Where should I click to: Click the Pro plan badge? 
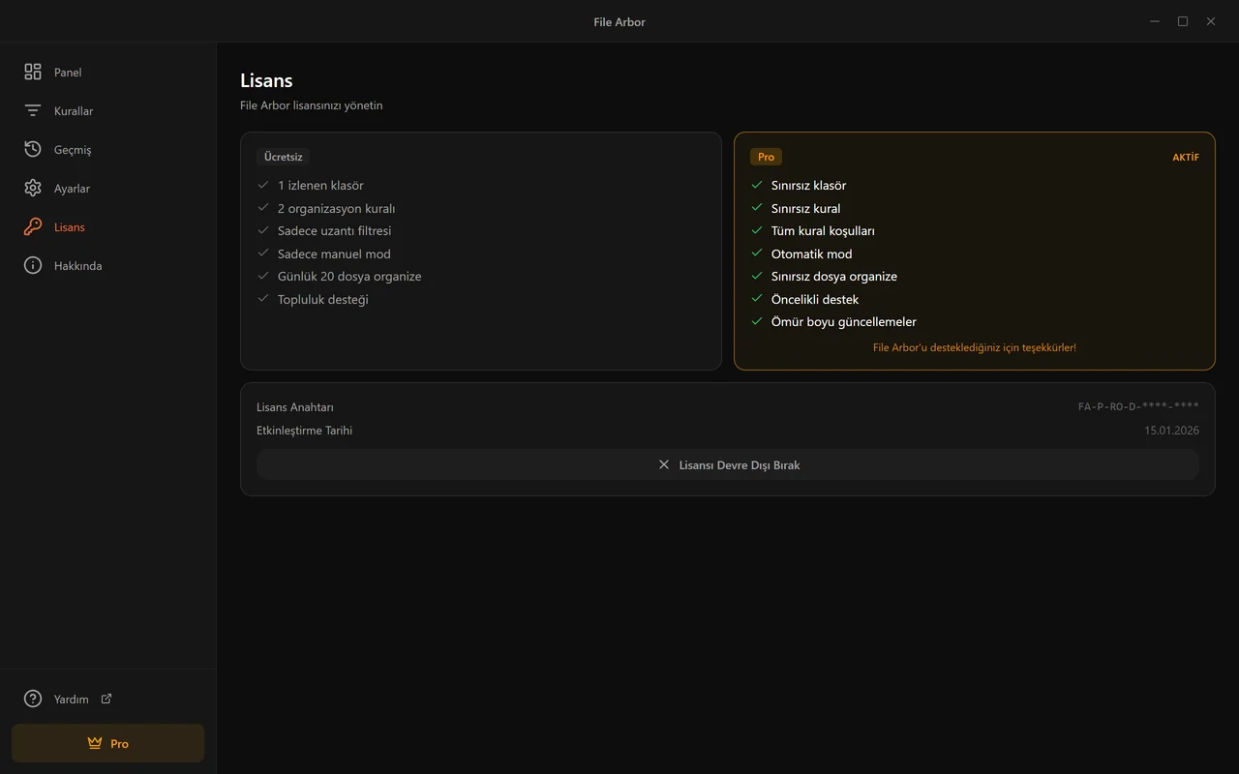(x=766, y=157)
